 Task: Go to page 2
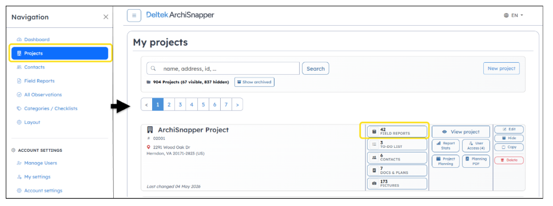pyautogui.click(x=169, y=104)
